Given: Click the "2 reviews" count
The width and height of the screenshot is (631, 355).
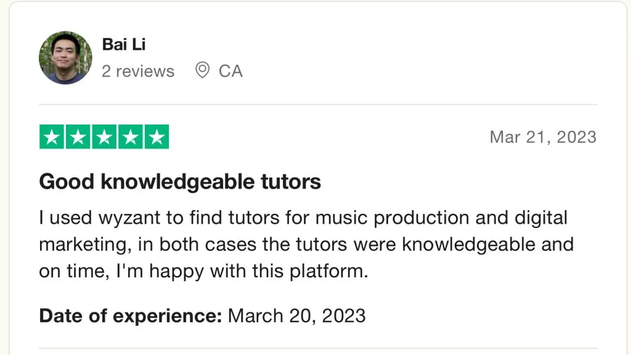Looking at the screenshot, I should tap(138, 71).
